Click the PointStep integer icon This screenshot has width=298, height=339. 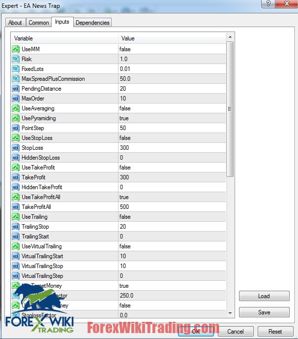point(16,128)
